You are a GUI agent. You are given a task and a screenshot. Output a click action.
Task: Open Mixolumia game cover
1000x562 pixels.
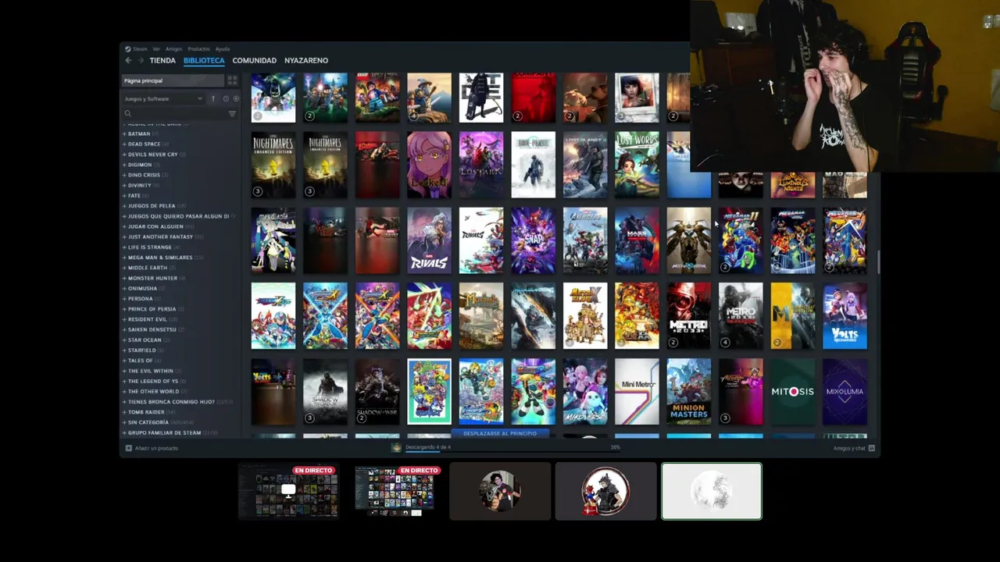click(845, 391)
